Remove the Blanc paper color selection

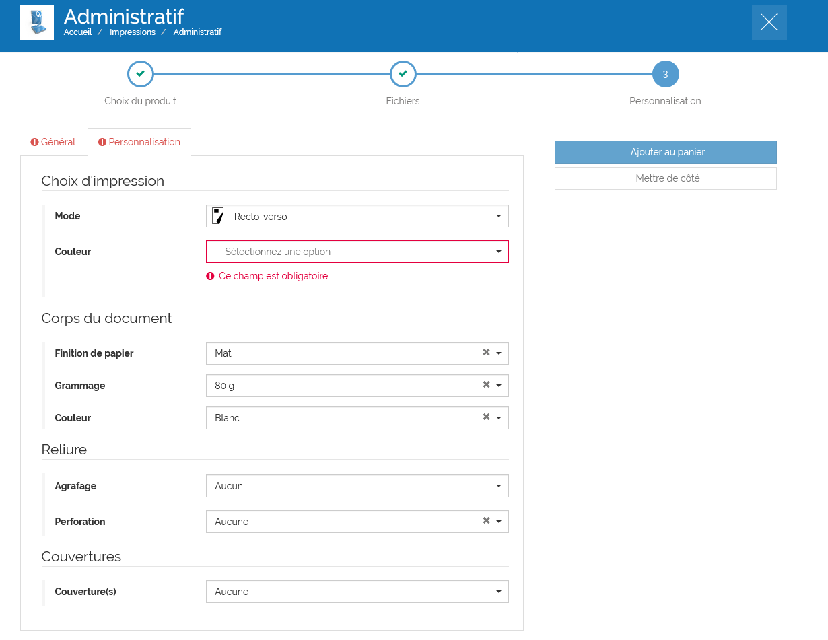pos(486,417)
